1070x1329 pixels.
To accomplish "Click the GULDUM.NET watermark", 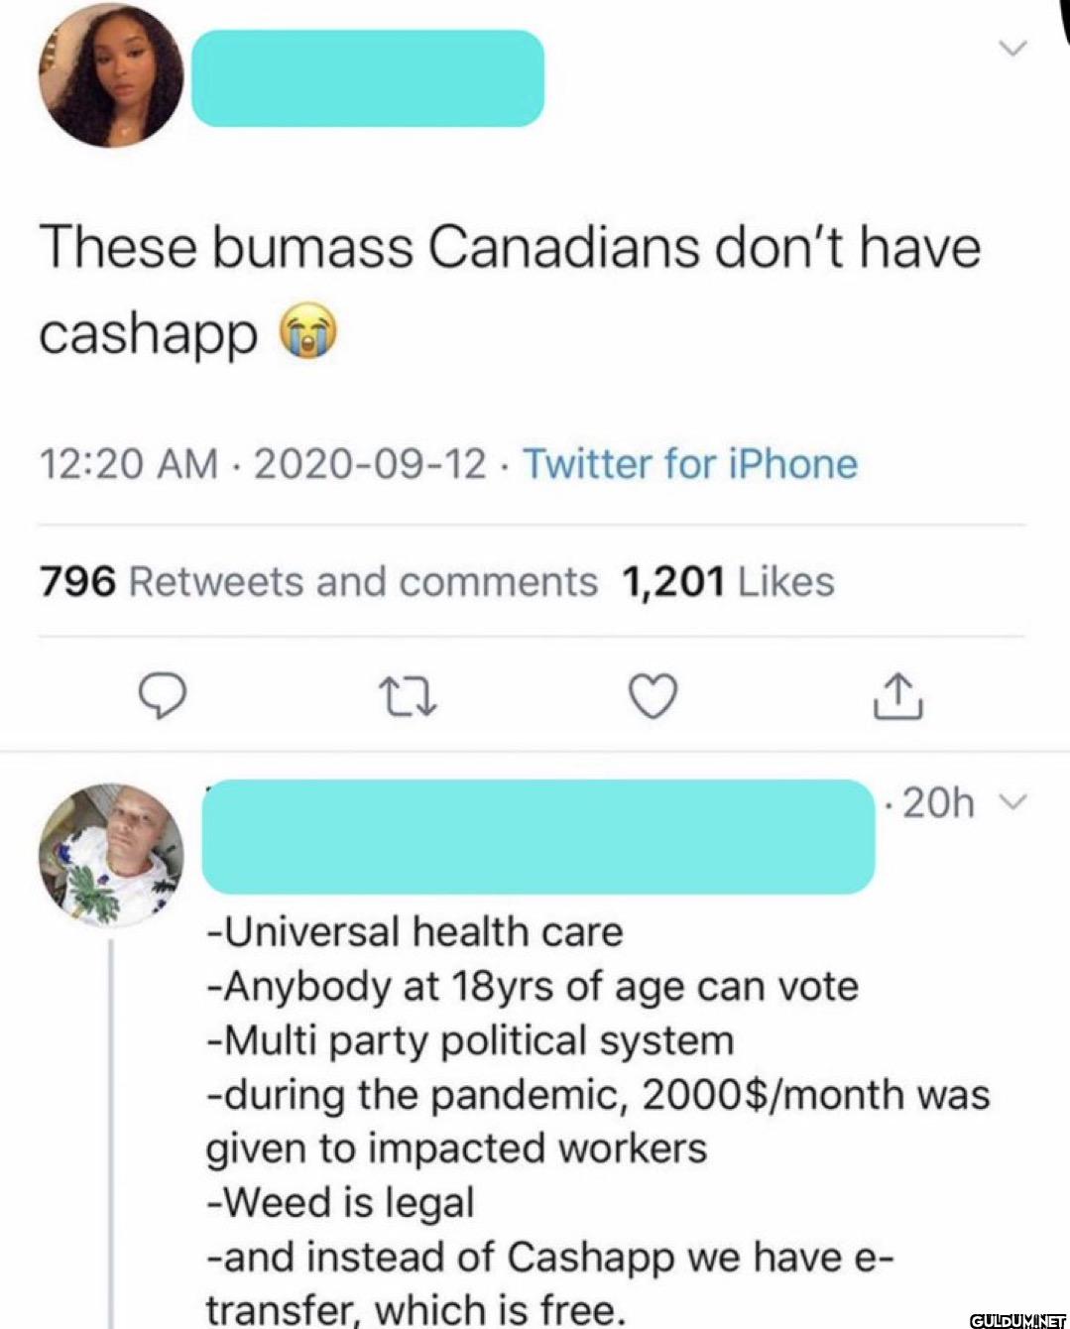I will [x=1014, y=1319].
